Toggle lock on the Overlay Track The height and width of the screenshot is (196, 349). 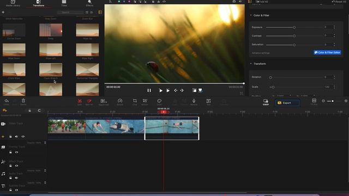[x=10, y=152]
